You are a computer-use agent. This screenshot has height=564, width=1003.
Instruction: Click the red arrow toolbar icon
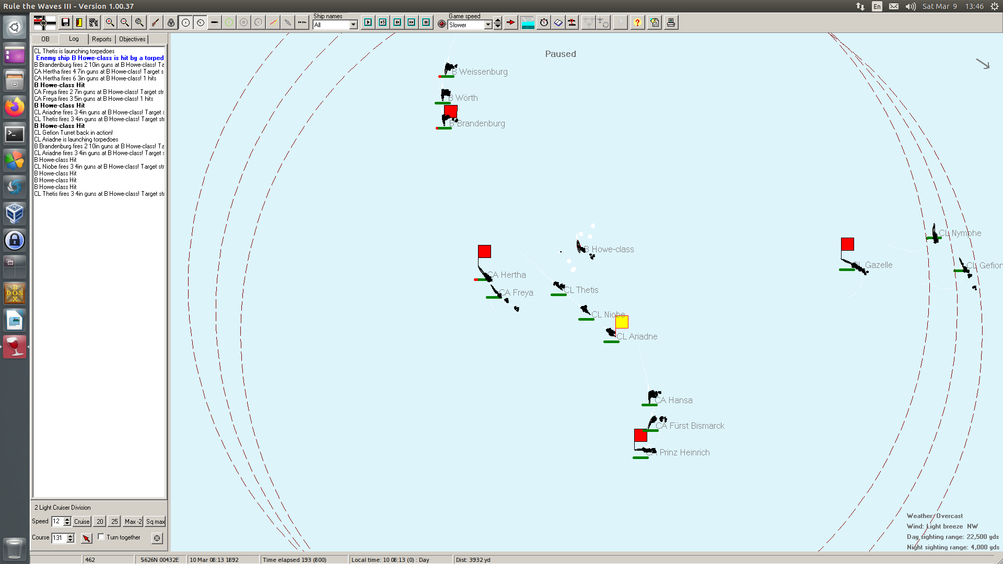pyautogui.click(x=511, y=22)
